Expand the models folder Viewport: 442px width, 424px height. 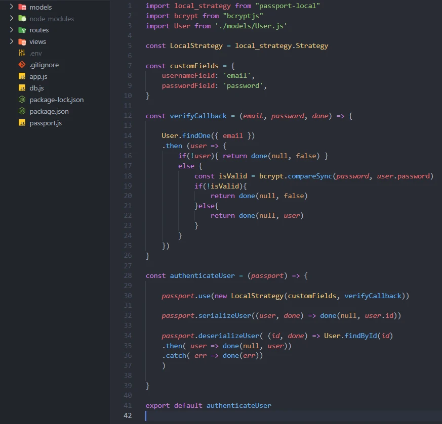point(12,7)
